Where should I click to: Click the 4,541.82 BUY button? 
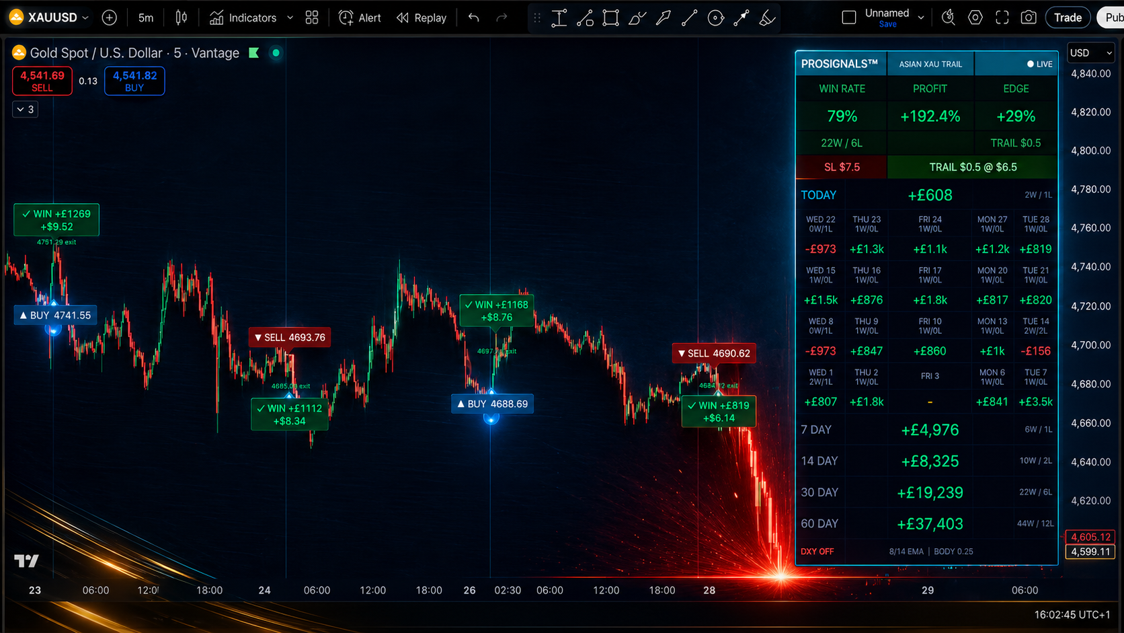[134, 81]
